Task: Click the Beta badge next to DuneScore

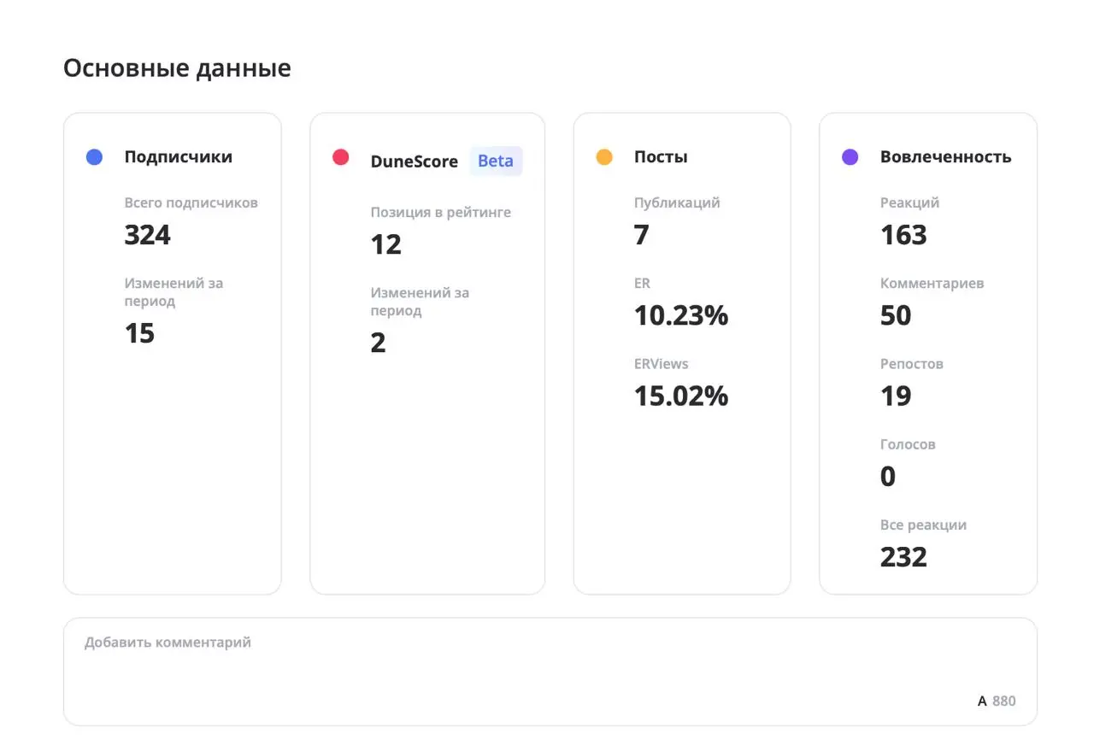Action: (496, 161)
